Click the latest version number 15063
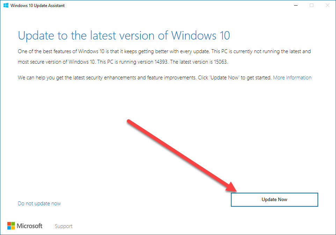 pyautogui.click(x=220, y=62)
